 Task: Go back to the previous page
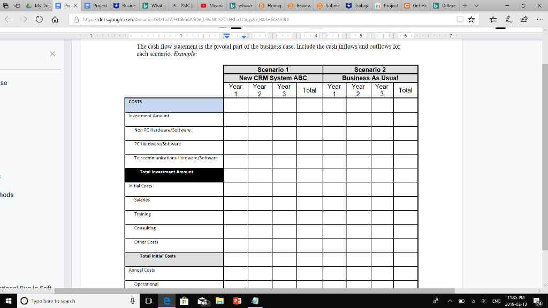[7, 20]
